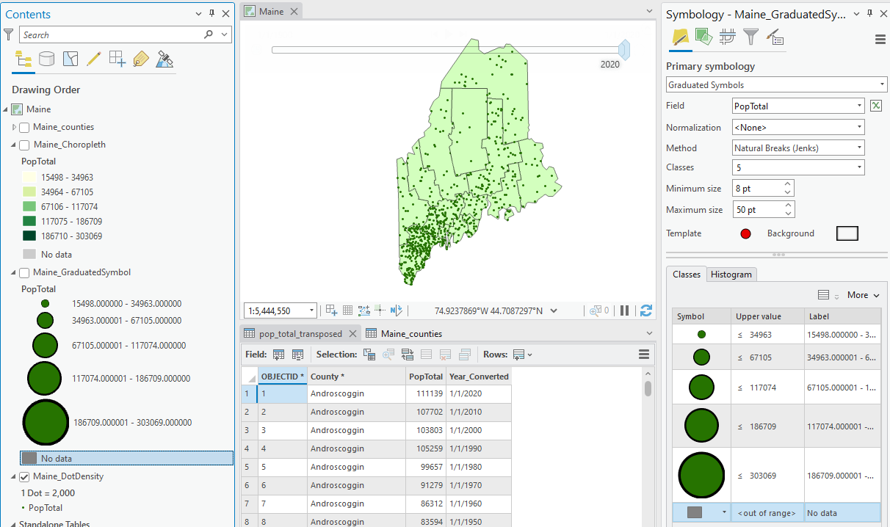Open the Method dropdown showing Natural Breaks
Image resolution: width=890 pixels, height=527 pixels.
pyautogui.click(x=797, y=148)
